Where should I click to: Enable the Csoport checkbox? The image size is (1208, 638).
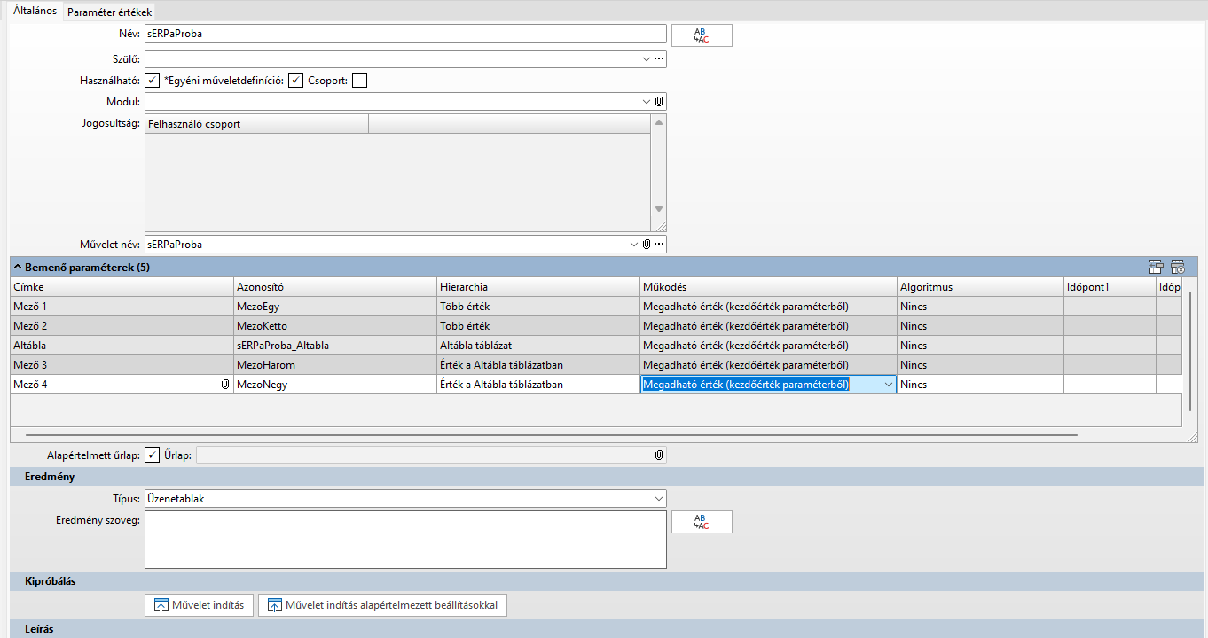[359, 81]
